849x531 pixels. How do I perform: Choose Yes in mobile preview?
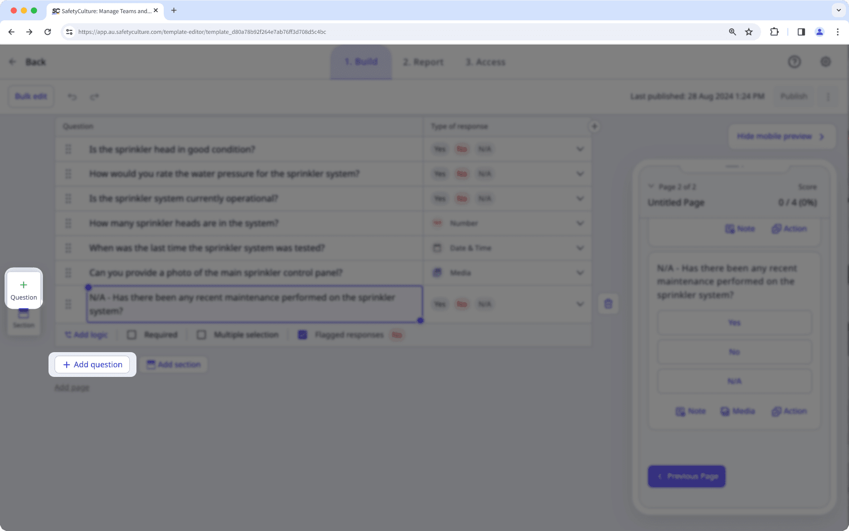(x=734, y=322)
